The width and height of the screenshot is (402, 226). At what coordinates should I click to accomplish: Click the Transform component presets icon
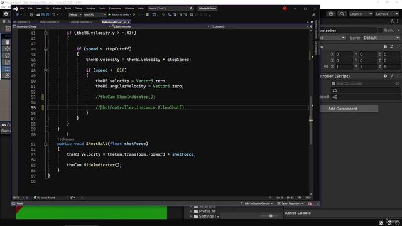click(x=391, y=47)
